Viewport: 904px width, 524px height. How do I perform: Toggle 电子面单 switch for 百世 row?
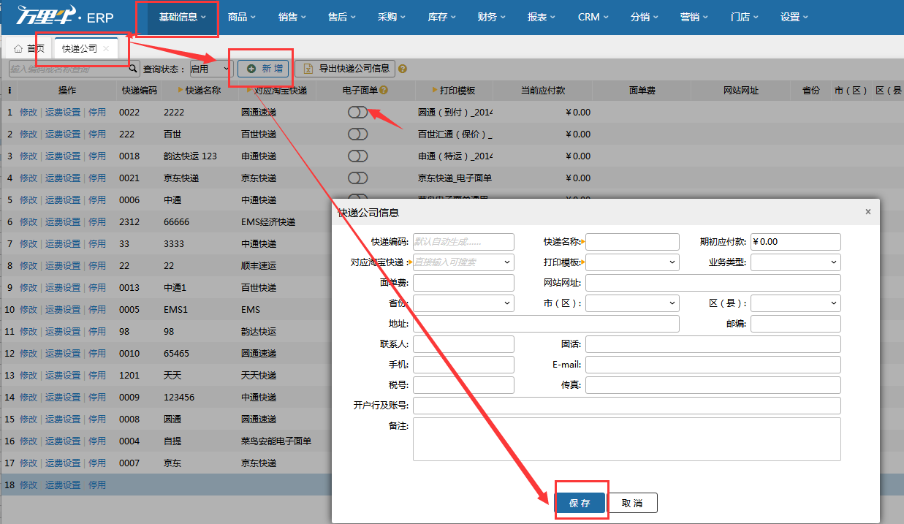pyautogui.click(x=358, y=134)
